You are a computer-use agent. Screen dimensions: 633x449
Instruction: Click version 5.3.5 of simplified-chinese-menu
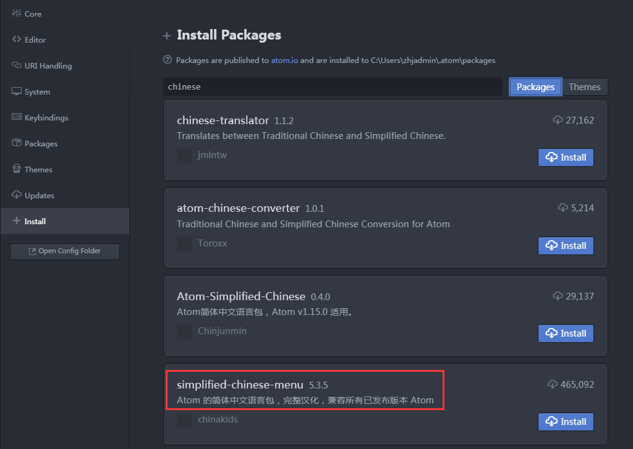318,385
